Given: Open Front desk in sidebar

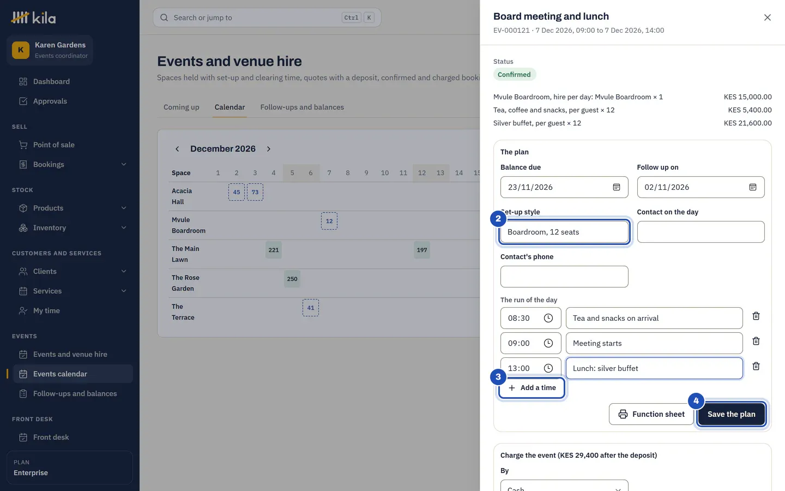Looking at the screenshot, I should pyautogui.click(x=70, y=437).
